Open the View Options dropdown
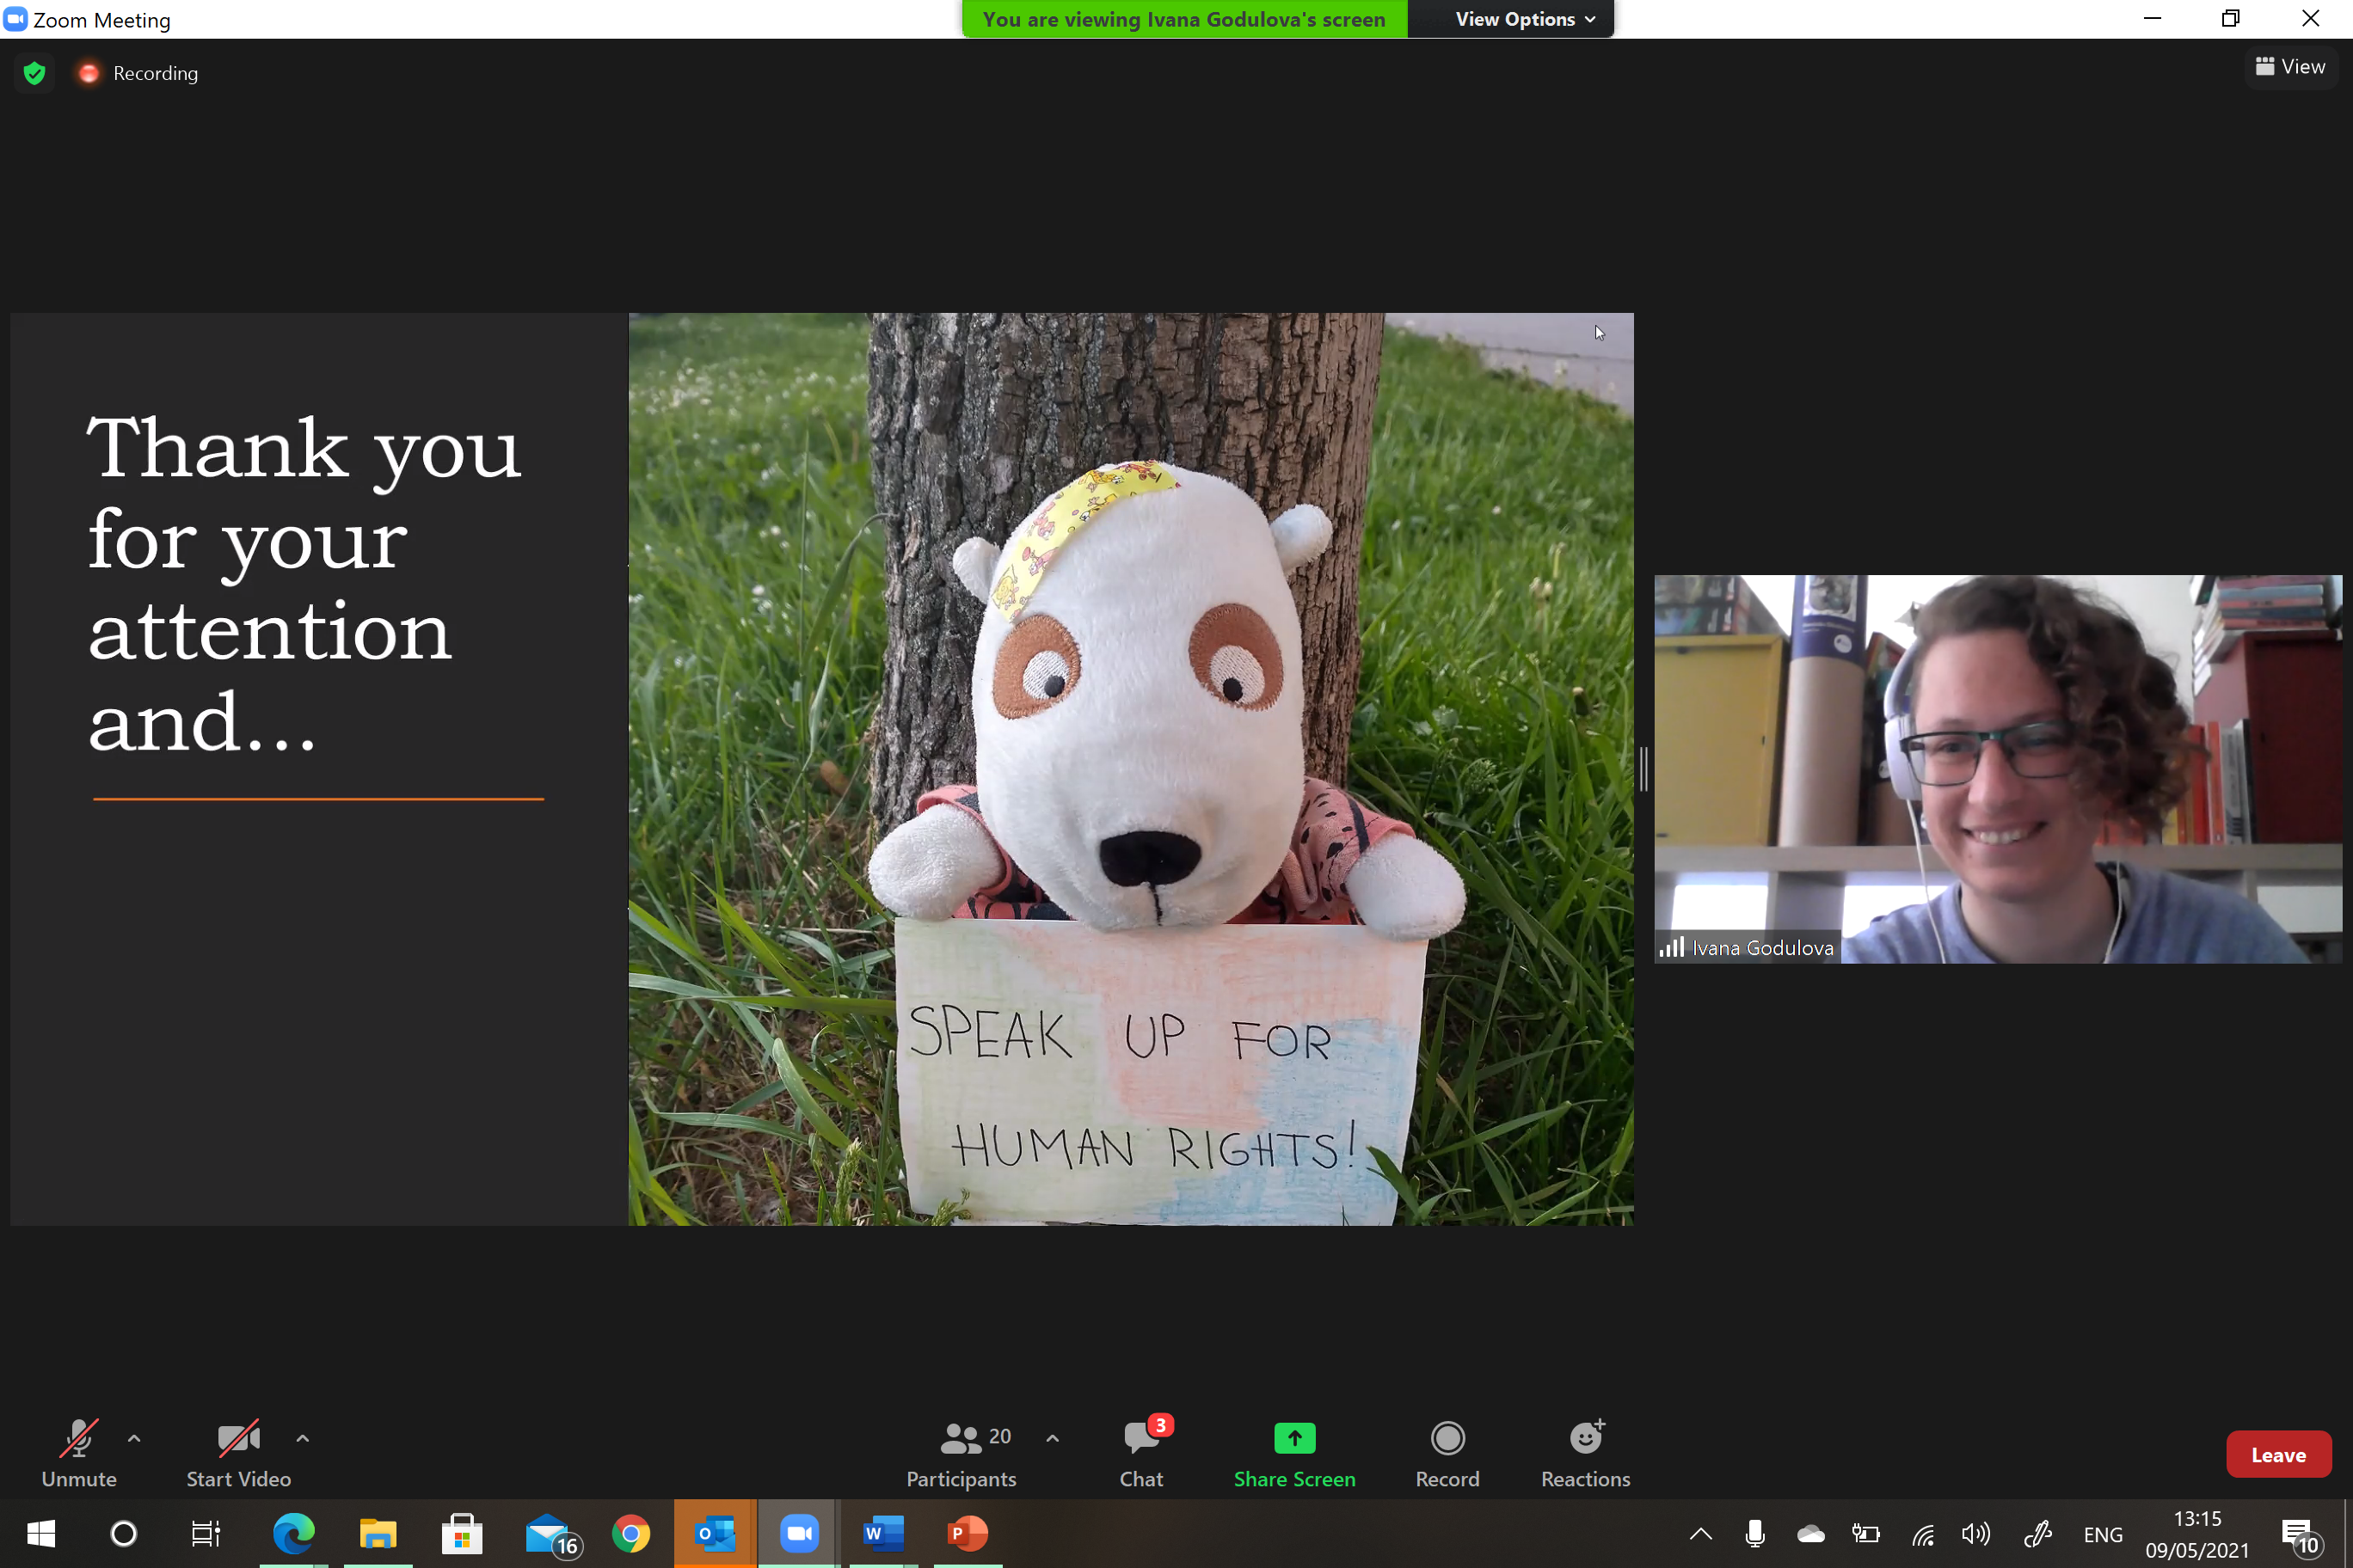Image resolution: width=2353 pixels, height=1568 pixels. [1524, 19]
